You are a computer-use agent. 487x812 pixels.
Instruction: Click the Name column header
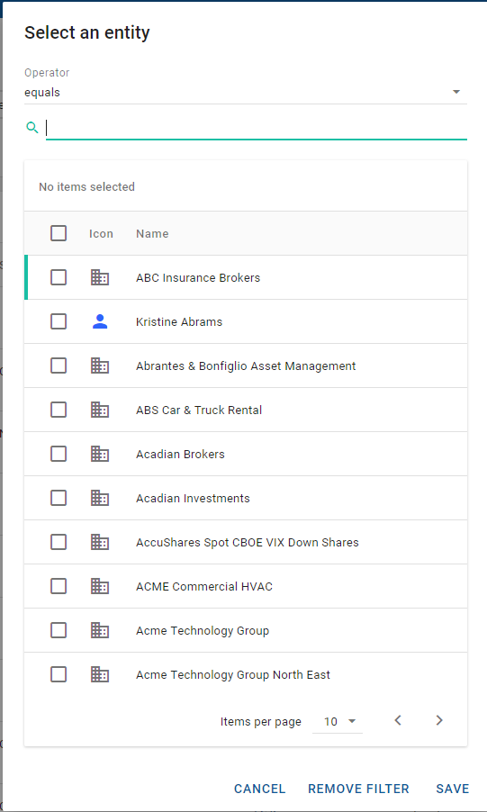[152, 233]
